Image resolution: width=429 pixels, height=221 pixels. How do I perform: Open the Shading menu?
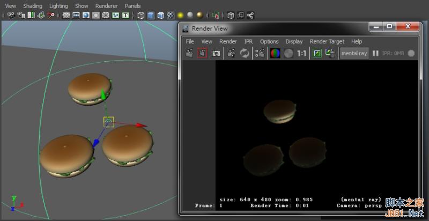[x=33, y=6]
